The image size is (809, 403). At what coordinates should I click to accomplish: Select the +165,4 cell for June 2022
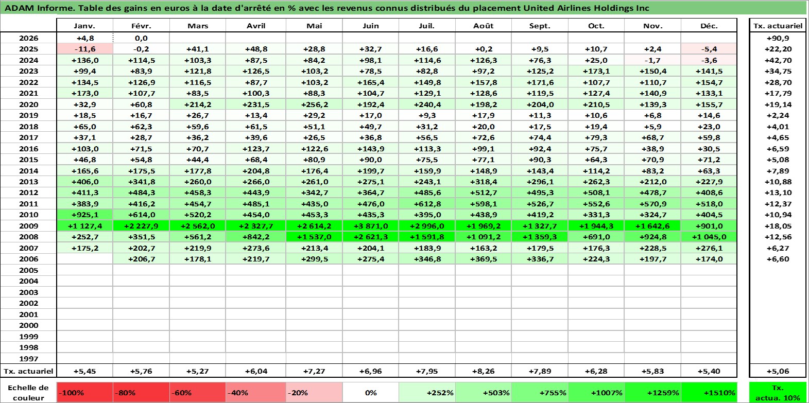[x=370, y=82]
